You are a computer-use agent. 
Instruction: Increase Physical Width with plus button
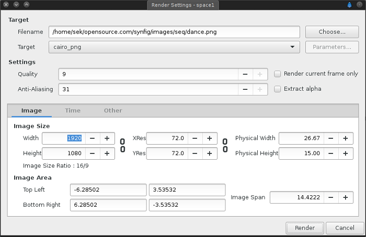click(345, 138)
